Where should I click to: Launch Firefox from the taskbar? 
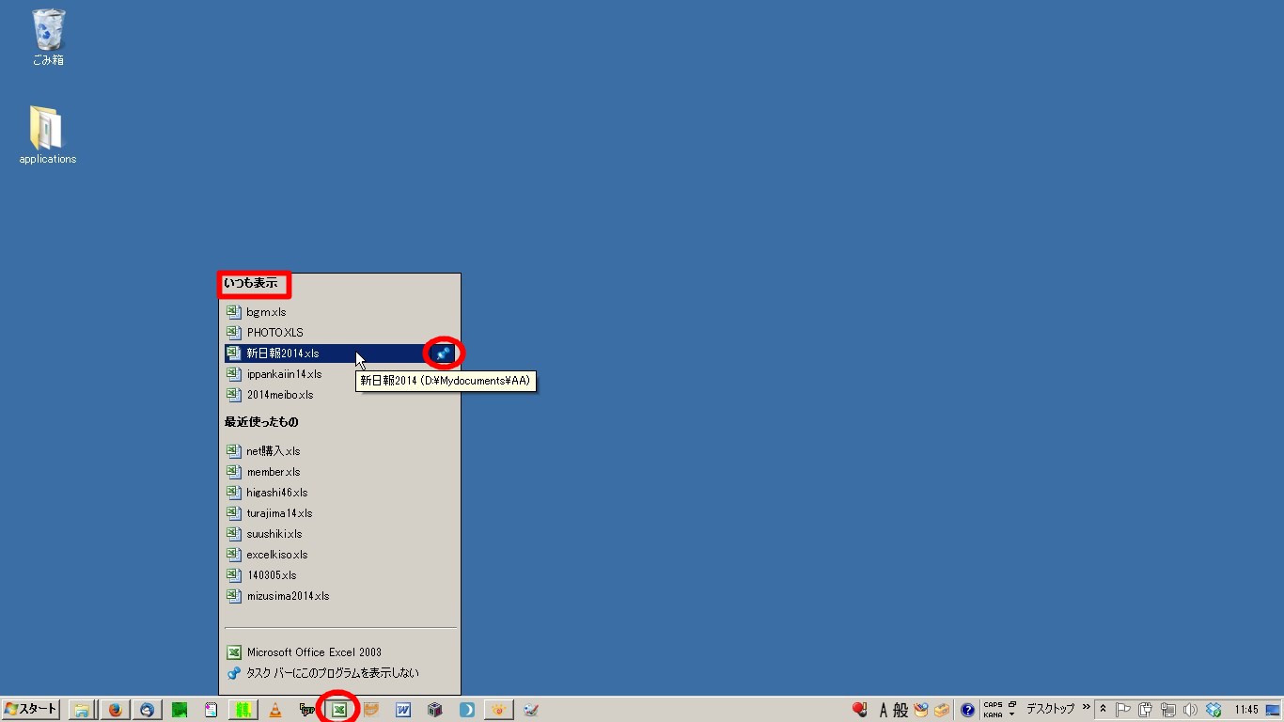pyautogui.click(x=115, y=710)
